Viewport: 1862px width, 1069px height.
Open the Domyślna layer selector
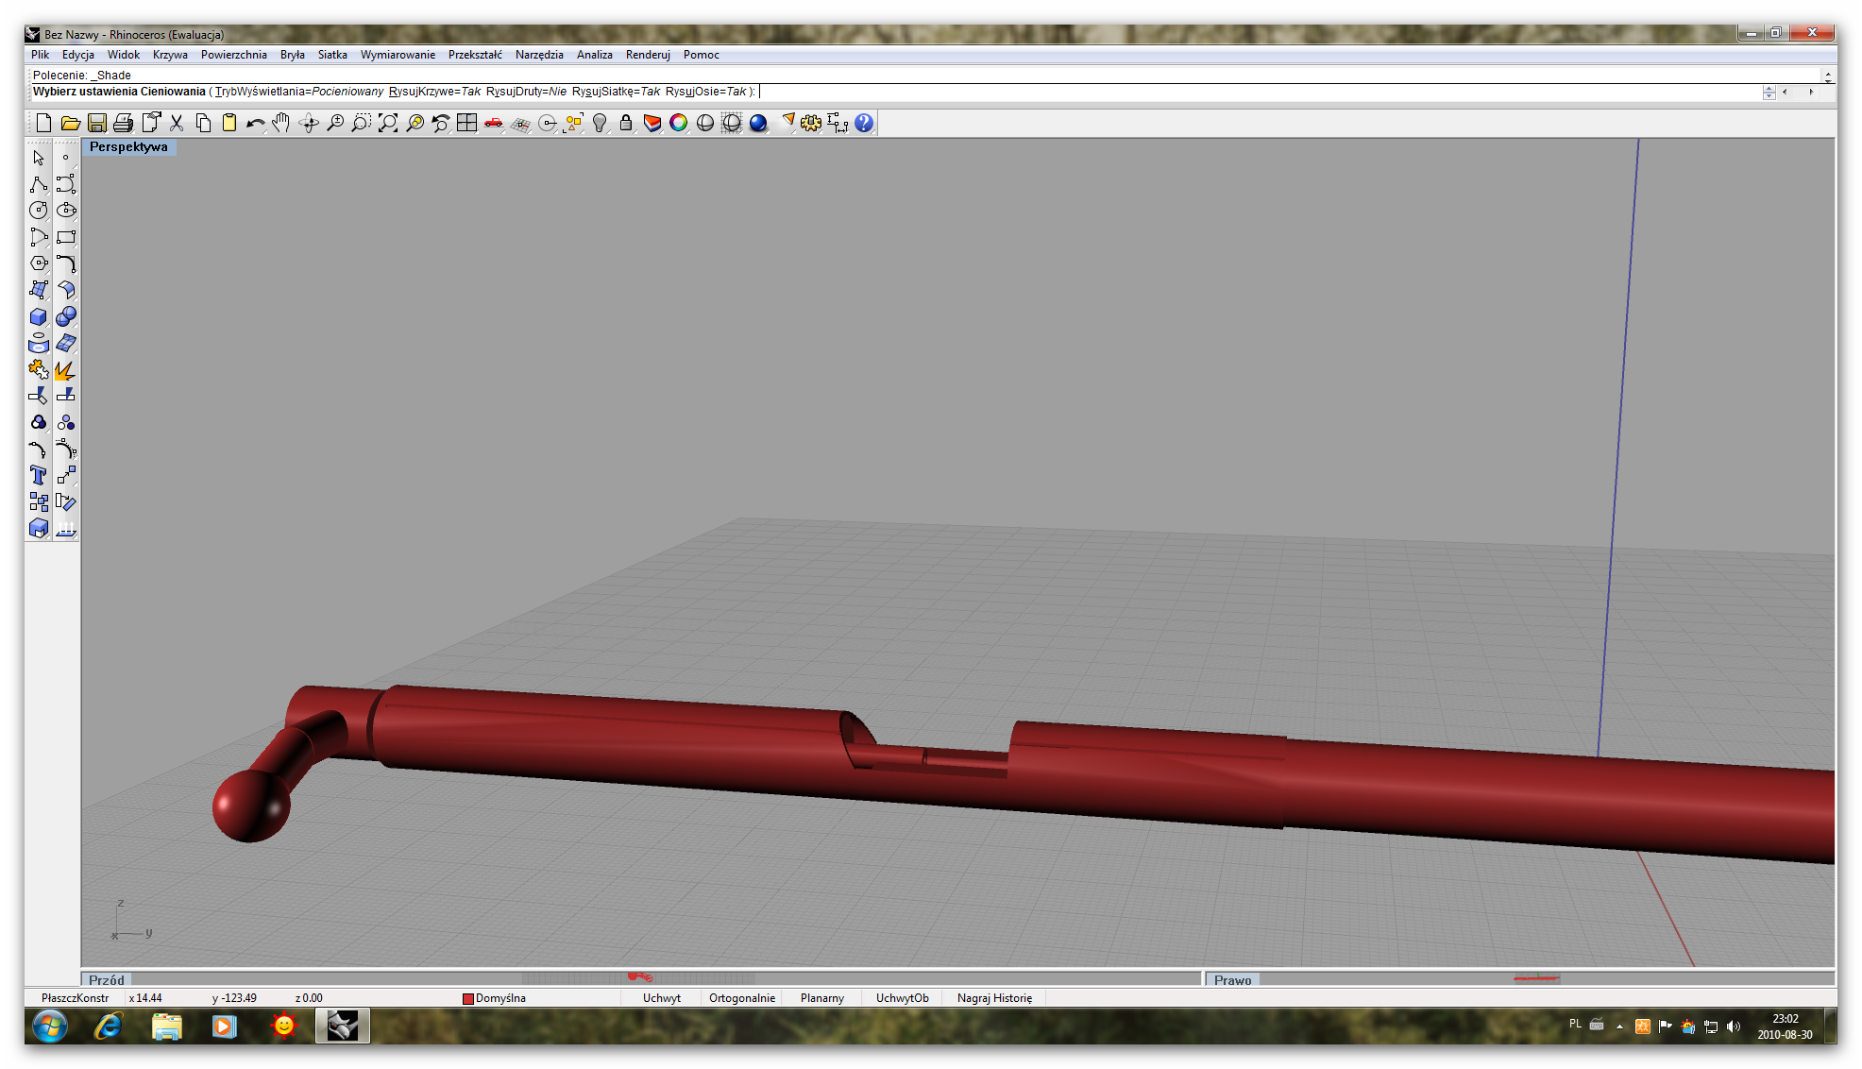pos(500,998)
